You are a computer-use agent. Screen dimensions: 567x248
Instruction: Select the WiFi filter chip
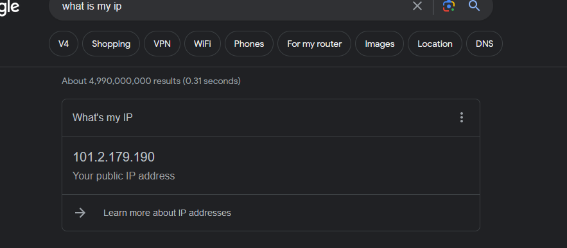(x=202, y=44)
